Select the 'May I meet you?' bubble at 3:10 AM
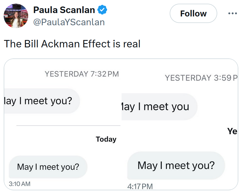 pyautogui.click(x=48, y=167)
